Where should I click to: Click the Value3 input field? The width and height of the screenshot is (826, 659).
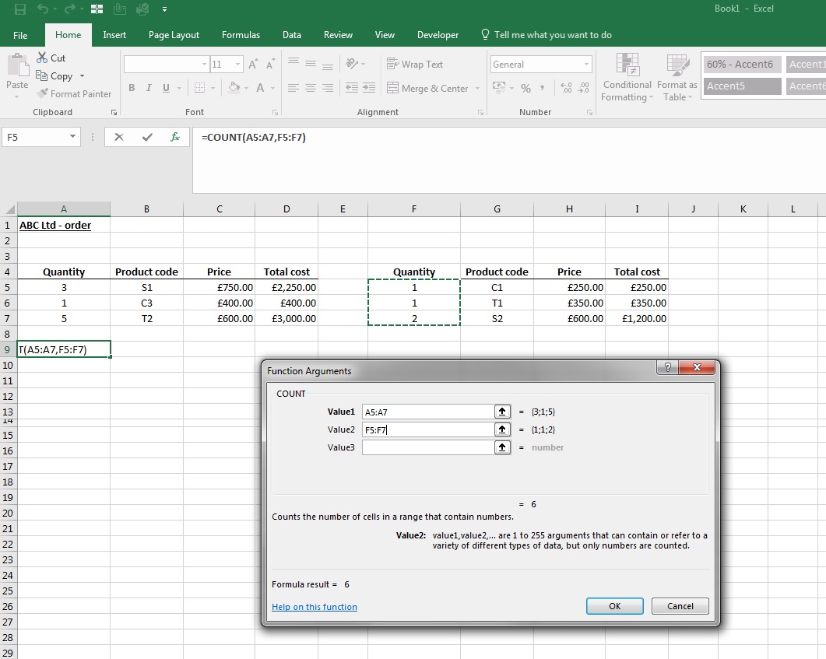point(427,447)
